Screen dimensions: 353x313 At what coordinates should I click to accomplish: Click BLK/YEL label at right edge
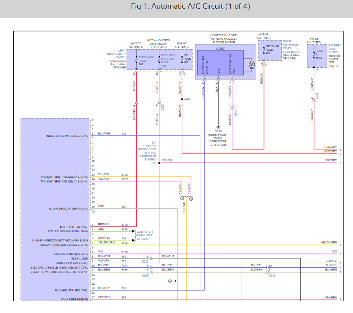tap(331, 261)
